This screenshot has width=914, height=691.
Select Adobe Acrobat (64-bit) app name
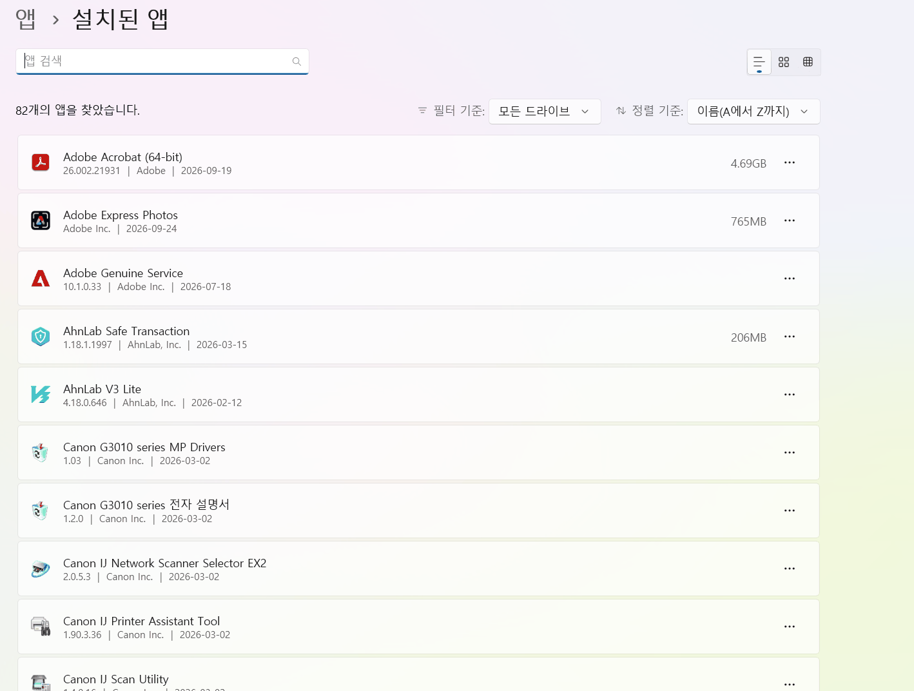122,157
